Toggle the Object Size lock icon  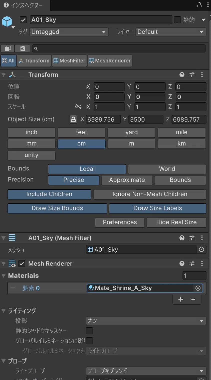[x=73, y=119]
